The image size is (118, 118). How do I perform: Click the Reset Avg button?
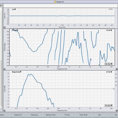click(x=34, y=115)
